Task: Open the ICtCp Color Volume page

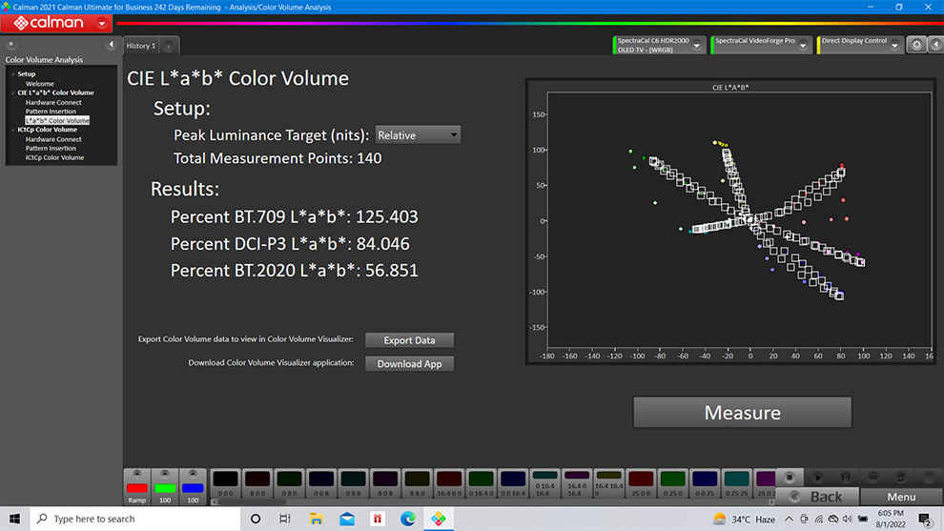Action: coord(54,157)
